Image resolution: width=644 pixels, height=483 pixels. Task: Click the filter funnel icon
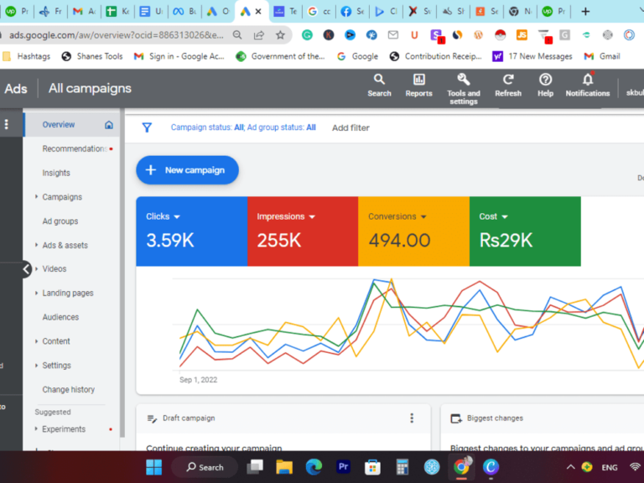pos(147,127)
